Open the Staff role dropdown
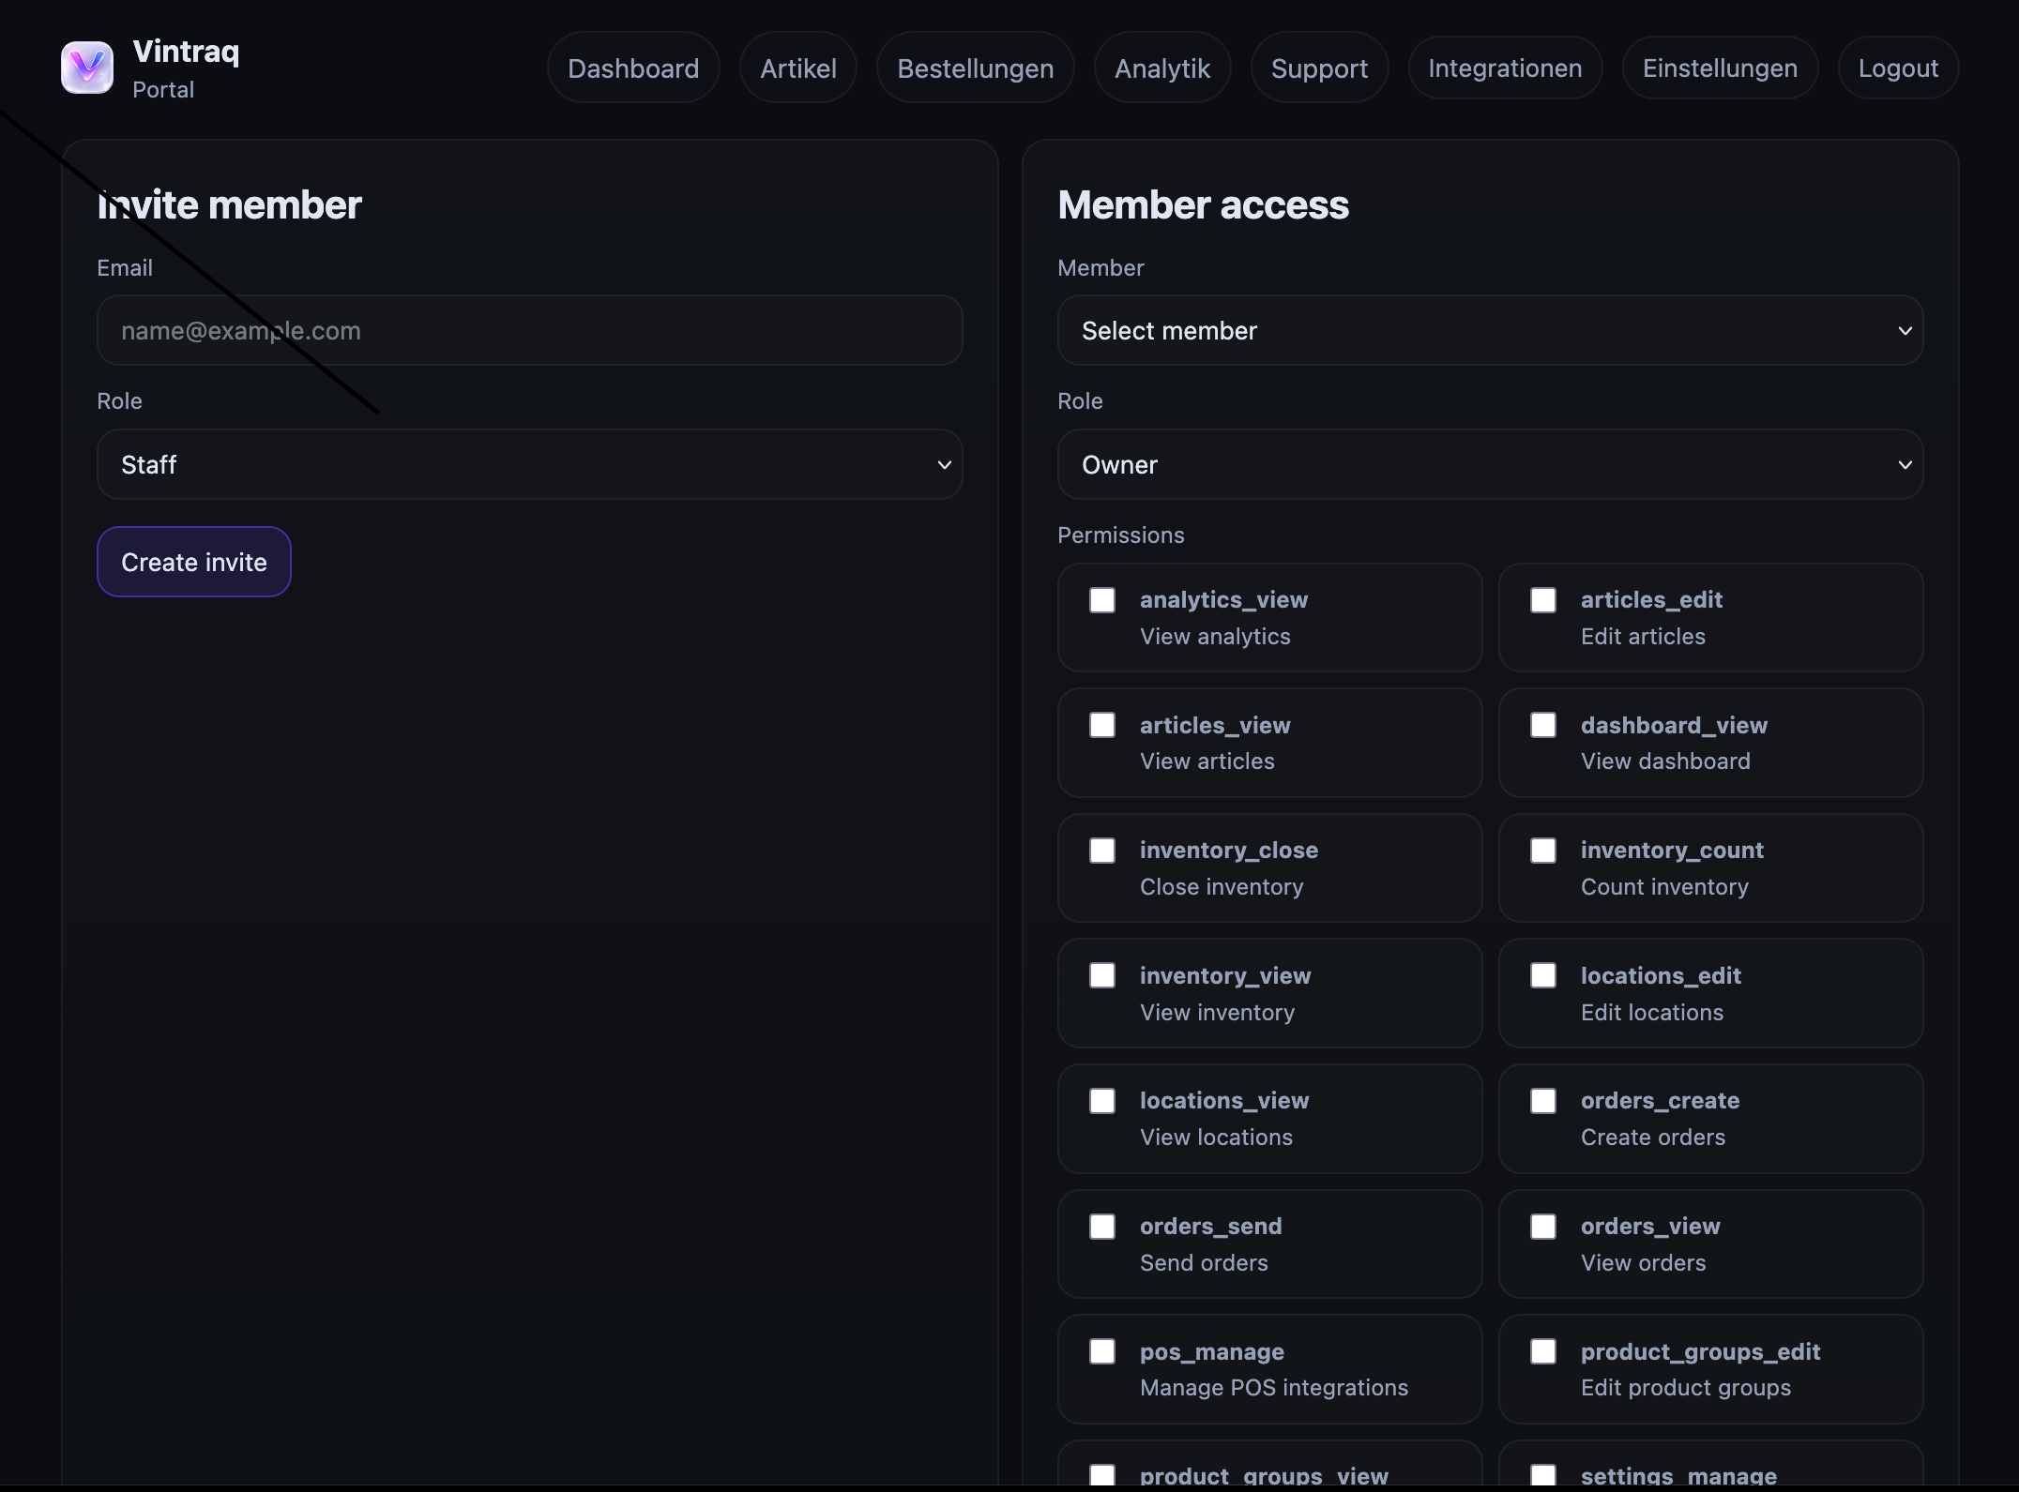The image size is (2019, 1492). (x=530, y=465)
